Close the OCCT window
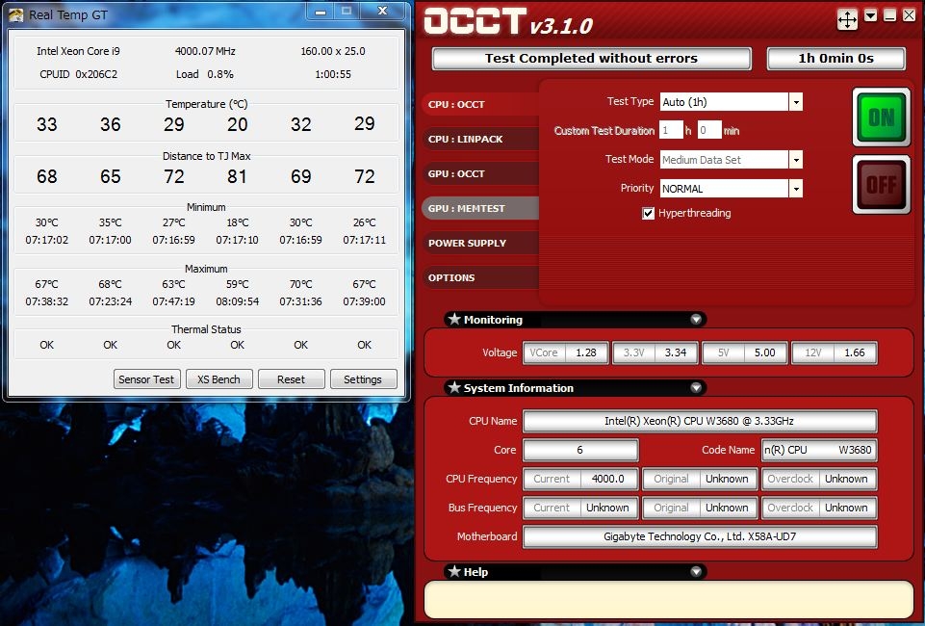This screenshot has width=925, height=626. point(909,16)
